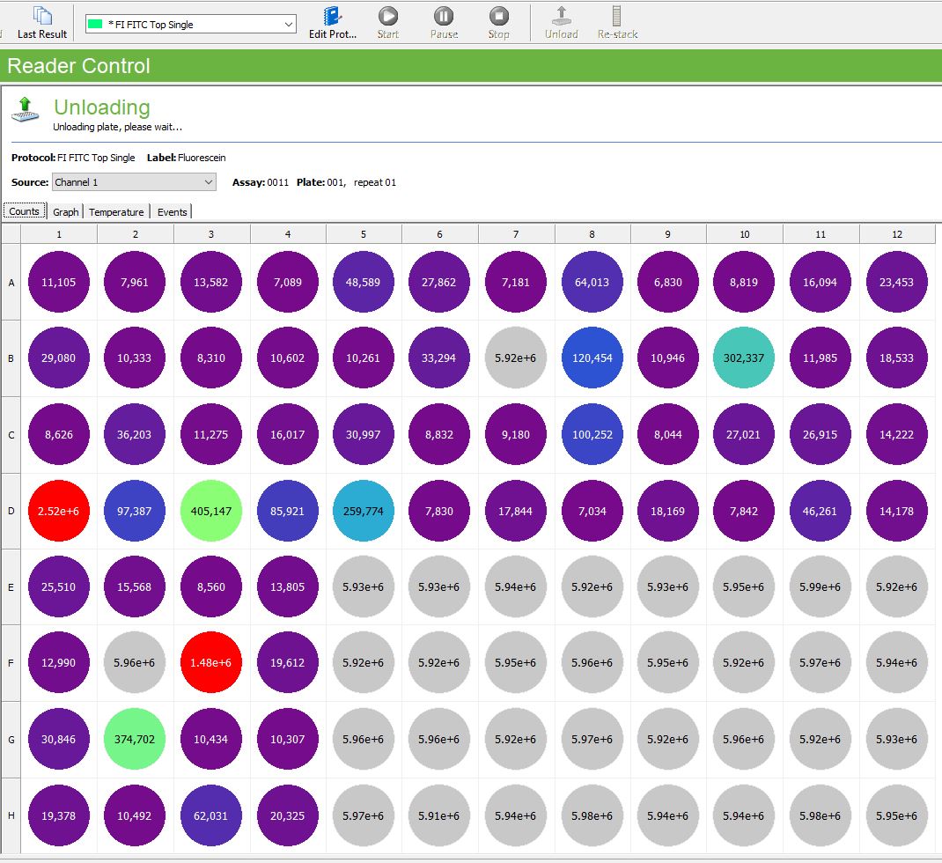
Task: Expand the Source Channel 1 dropdown
Action: point(134,182)
